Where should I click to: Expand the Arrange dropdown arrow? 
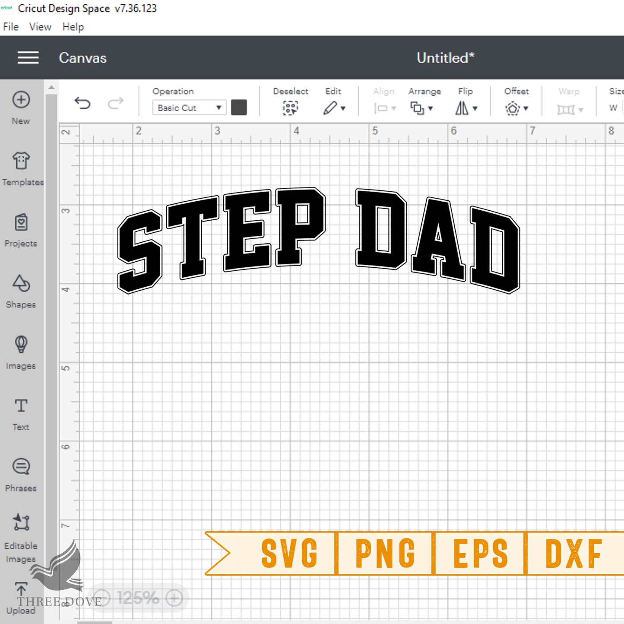(x=431, y=108)
